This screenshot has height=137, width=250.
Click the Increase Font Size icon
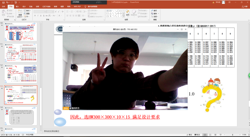56,11
